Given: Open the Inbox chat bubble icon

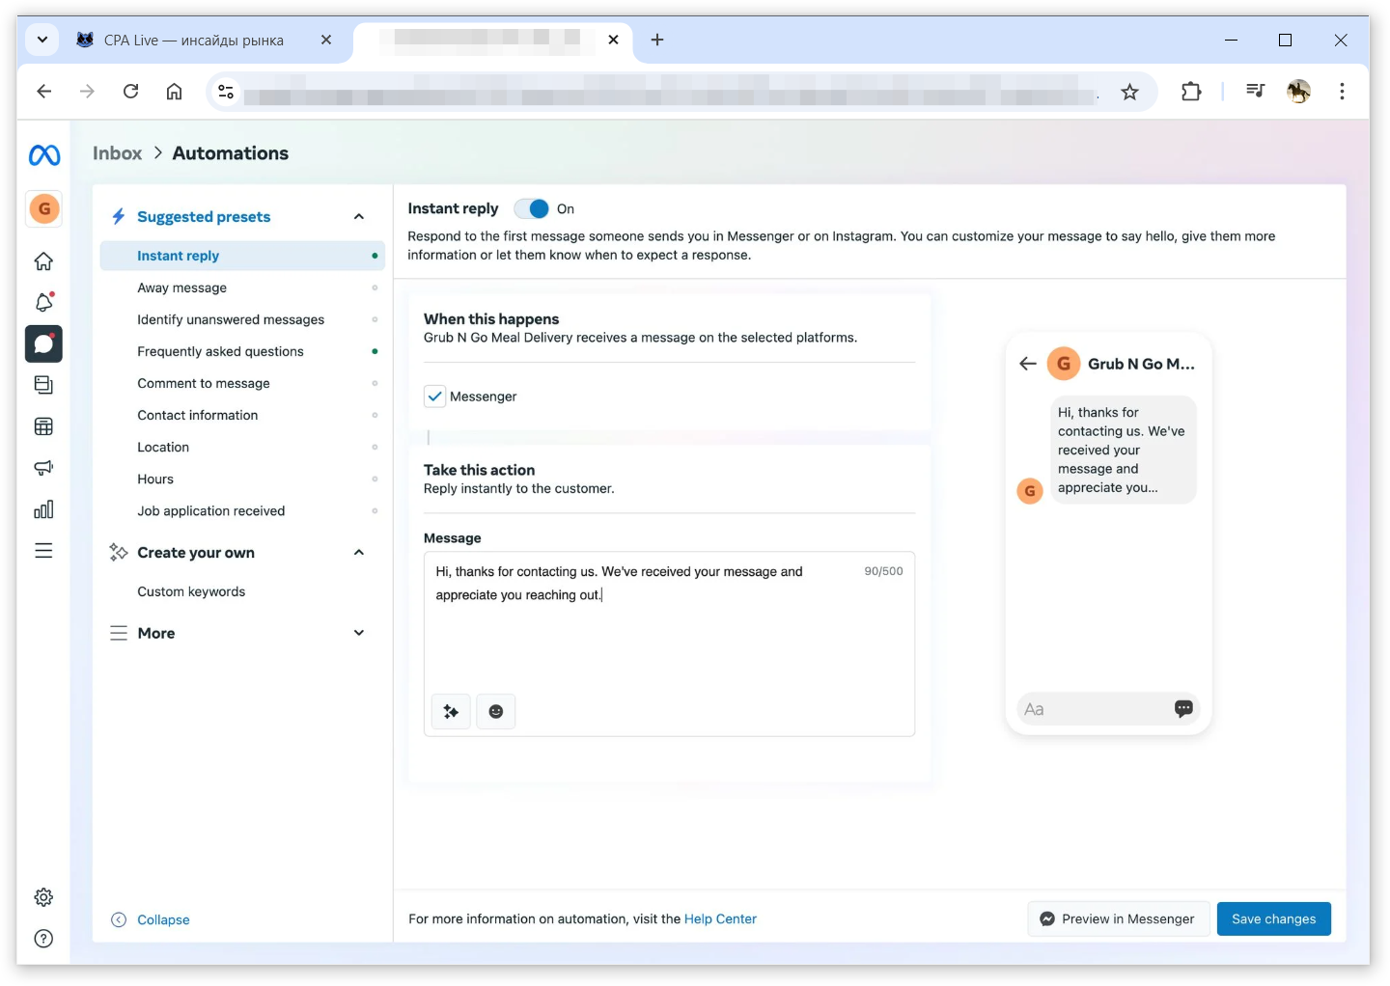Looking at the screenshot, I should (x=43, y=343).
